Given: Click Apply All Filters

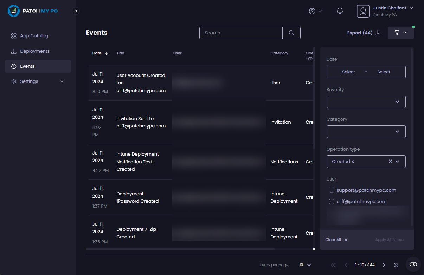Looking at the screenshot, I should (389, 240).
